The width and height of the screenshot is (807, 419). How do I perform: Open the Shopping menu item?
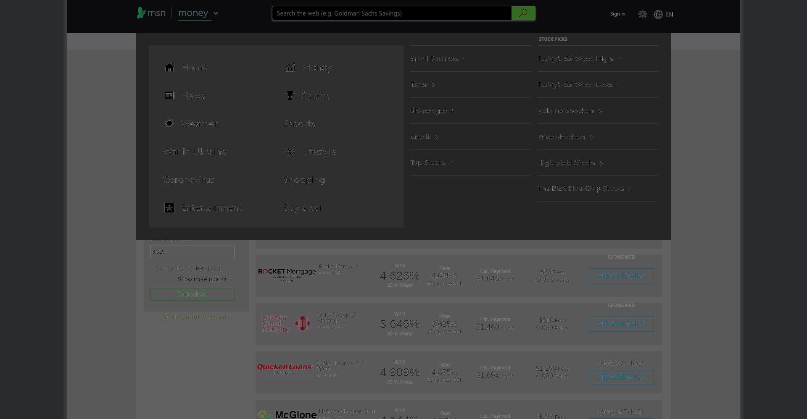[304, 180]
